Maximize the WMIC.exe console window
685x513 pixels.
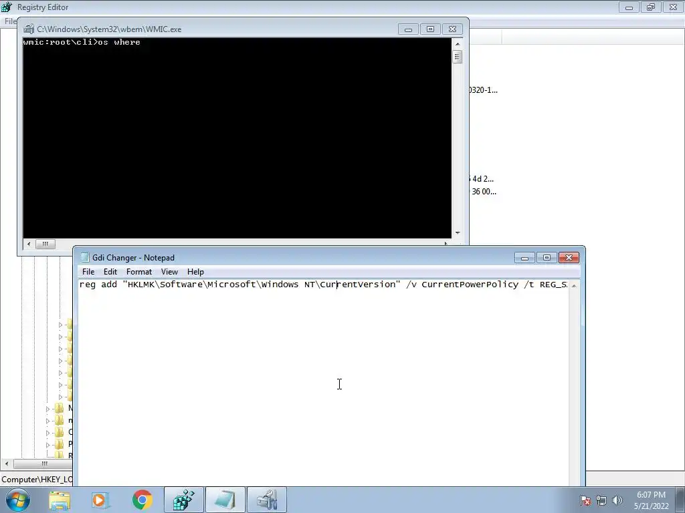pos(430,29)
